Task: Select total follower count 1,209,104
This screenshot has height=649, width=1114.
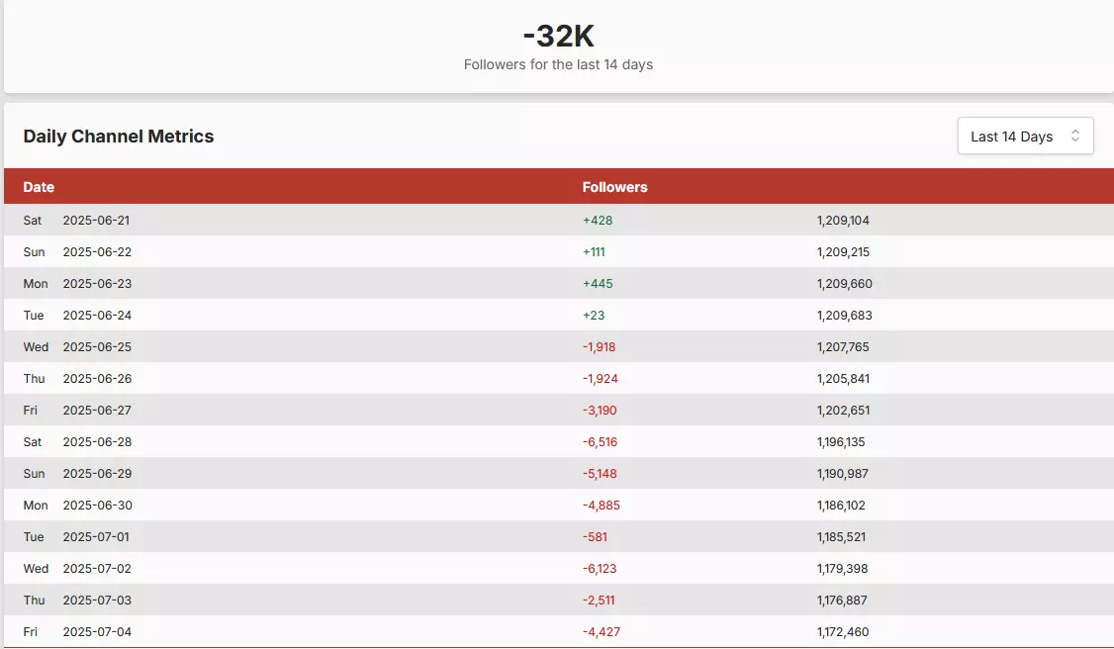Action: coord(843,220)
